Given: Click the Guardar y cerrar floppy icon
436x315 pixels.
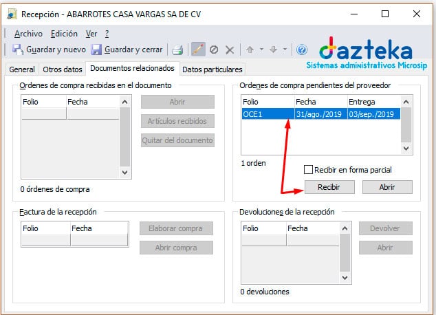Looking at the screenshot, I should [x=96, y=50].
